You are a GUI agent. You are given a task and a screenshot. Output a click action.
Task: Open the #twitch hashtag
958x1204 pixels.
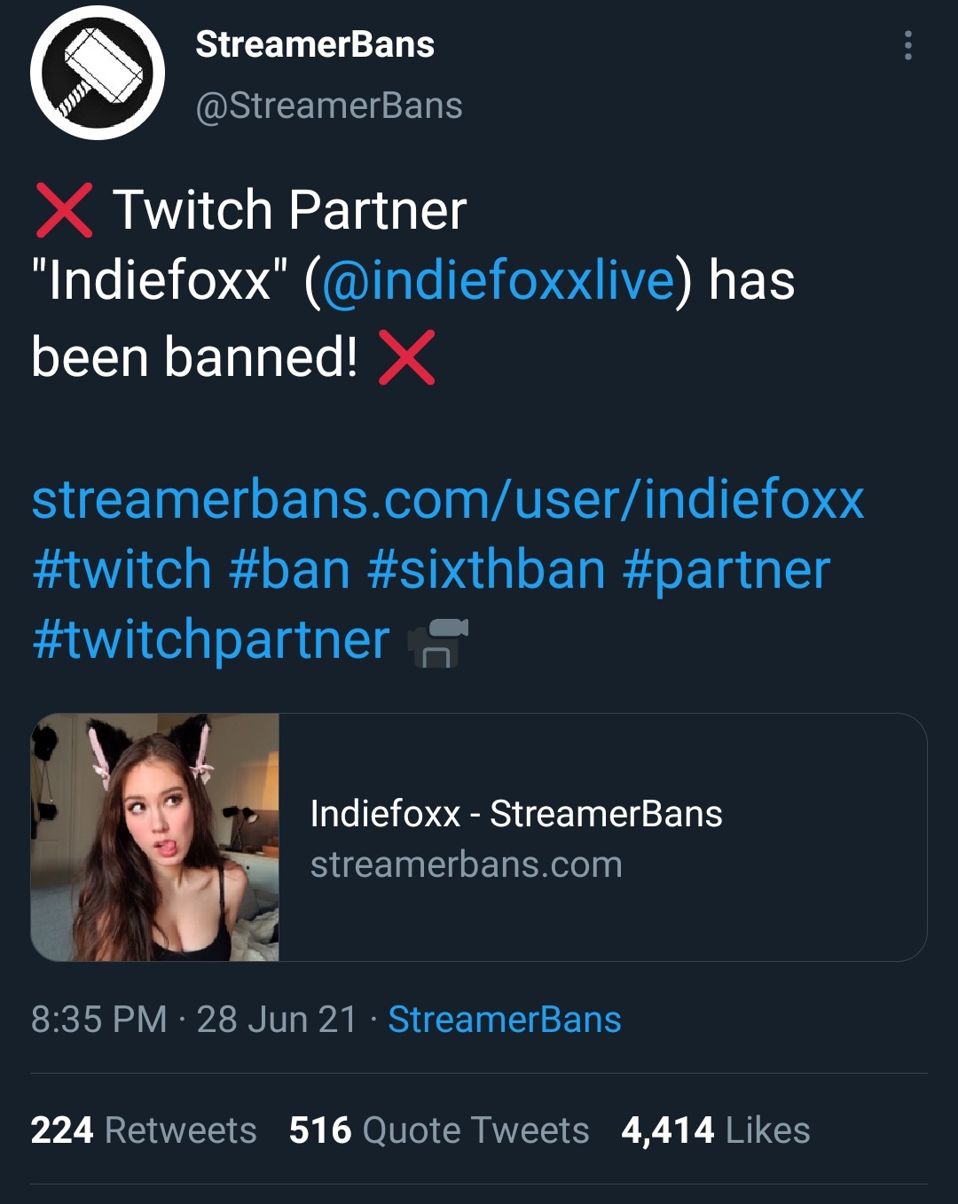[x=122, y=569]
